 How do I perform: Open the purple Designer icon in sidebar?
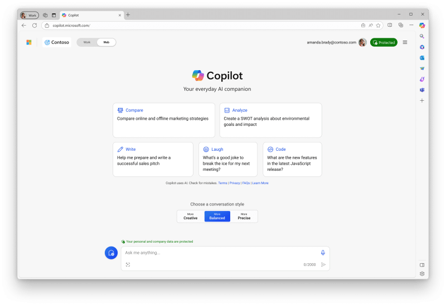(x=422, y=79)
